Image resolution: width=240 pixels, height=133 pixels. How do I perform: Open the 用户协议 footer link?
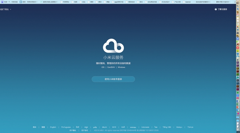tap(85, 130)
